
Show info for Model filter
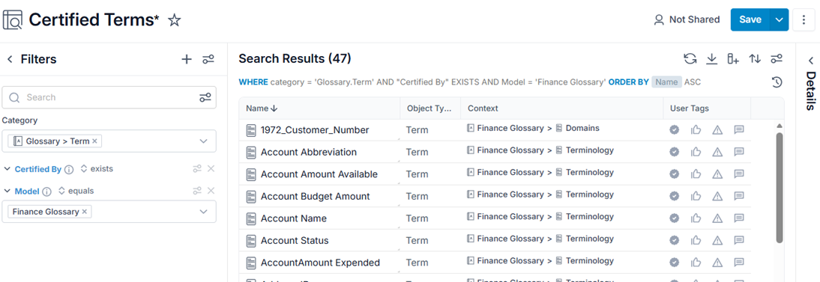point(46,191)
